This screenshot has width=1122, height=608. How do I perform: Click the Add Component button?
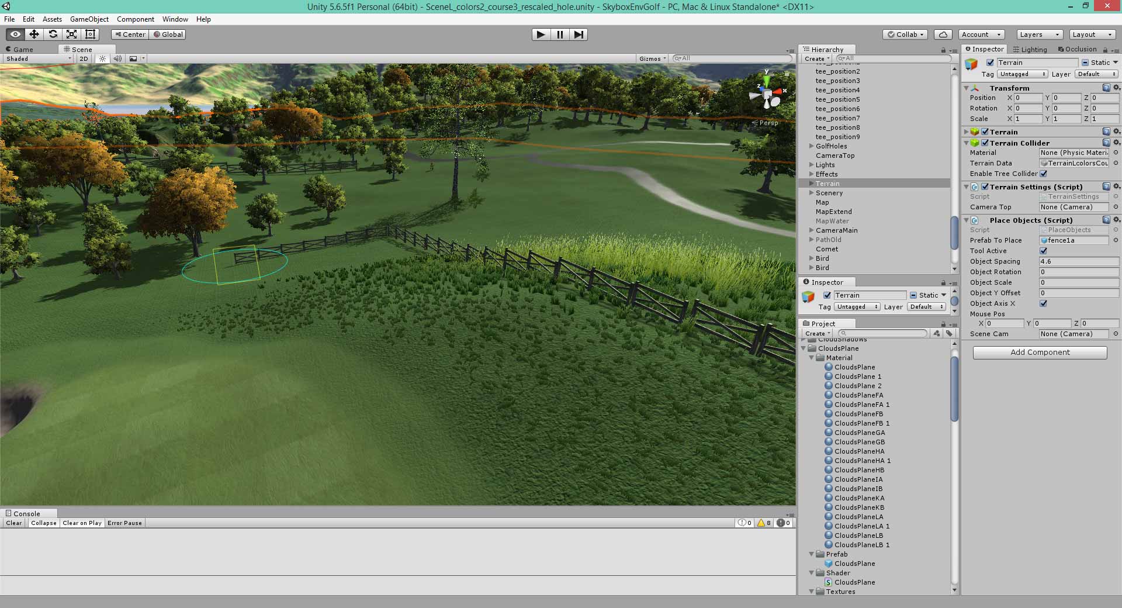tap(1040, 353)
